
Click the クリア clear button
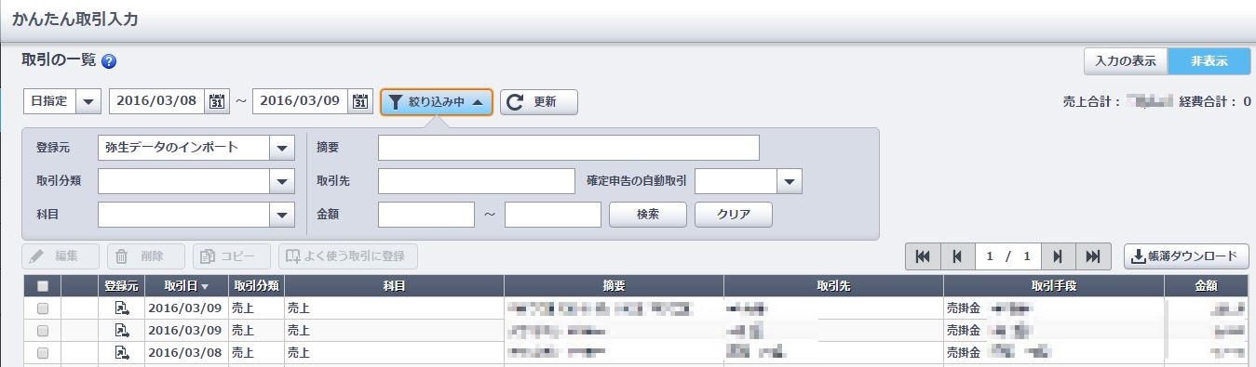pyautogui.click(x=734, y=215)
